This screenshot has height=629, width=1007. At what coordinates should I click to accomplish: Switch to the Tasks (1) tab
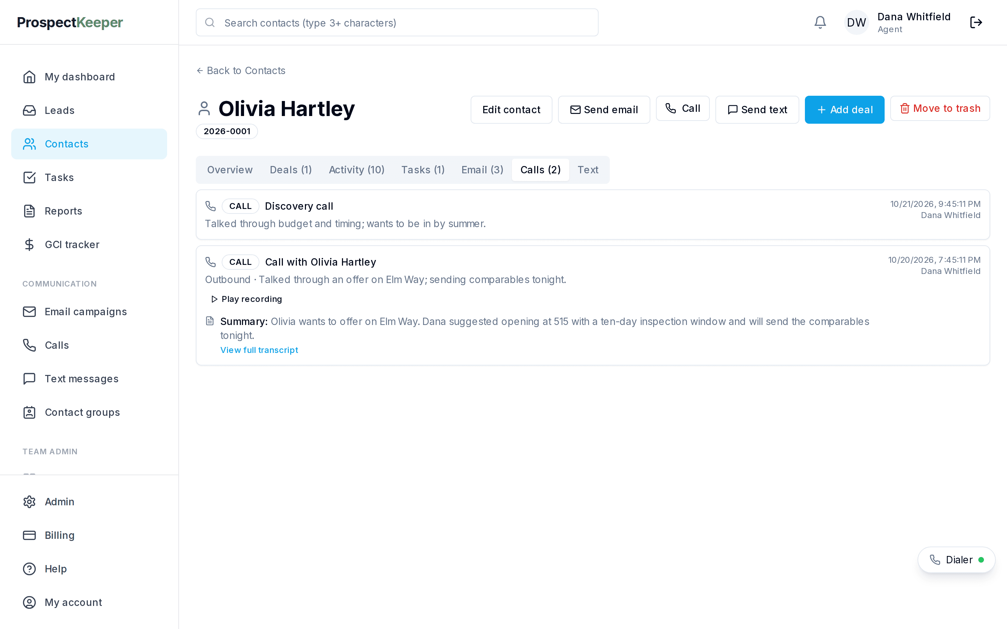[423, 170]
